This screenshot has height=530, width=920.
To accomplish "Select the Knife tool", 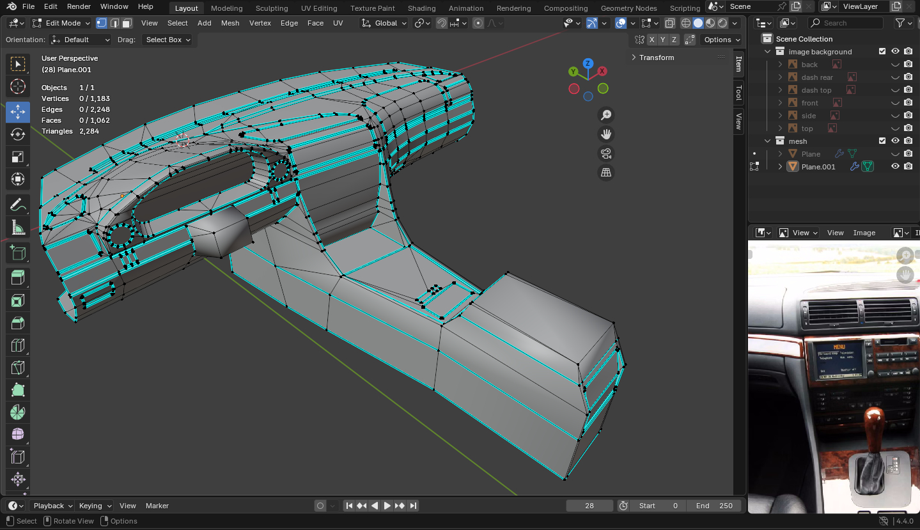I will 18,368.
